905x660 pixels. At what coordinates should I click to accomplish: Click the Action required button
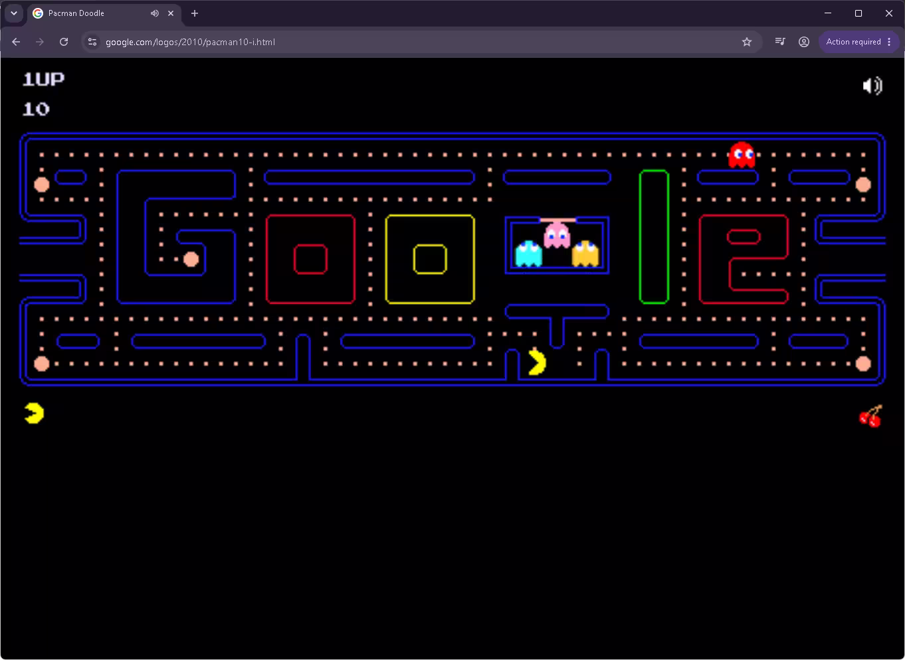point(858,42)
